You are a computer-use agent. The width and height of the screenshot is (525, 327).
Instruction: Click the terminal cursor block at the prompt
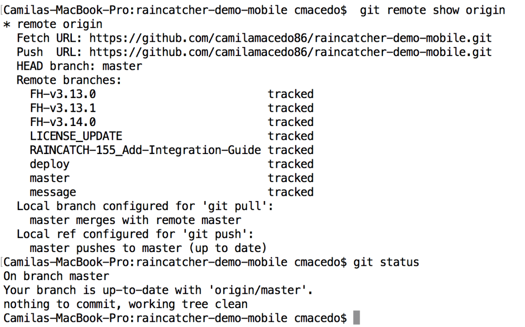356,318
